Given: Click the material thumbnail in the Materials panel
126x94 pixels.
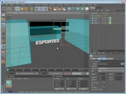Looking at the screenshot, I should (x=9, y=84).
